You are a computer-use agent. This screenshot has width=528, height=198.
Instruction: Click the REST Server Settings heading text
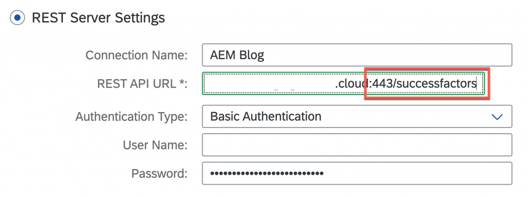point(98,17)
